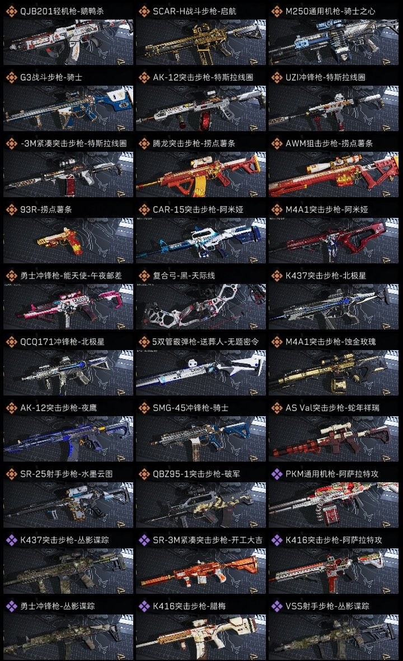The height and width of the screenshot is (661, 403).
Task: Open the 5双管霰弹枪-送葬人-无题密令 white shotgun image
Action: (x=201, y=373)
